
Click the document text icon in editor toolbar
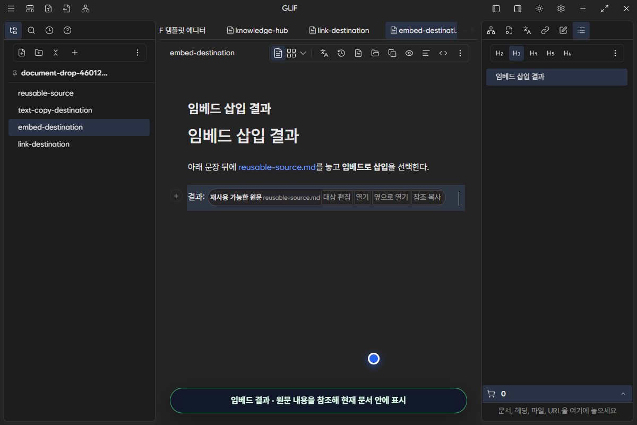click(358, 53)
